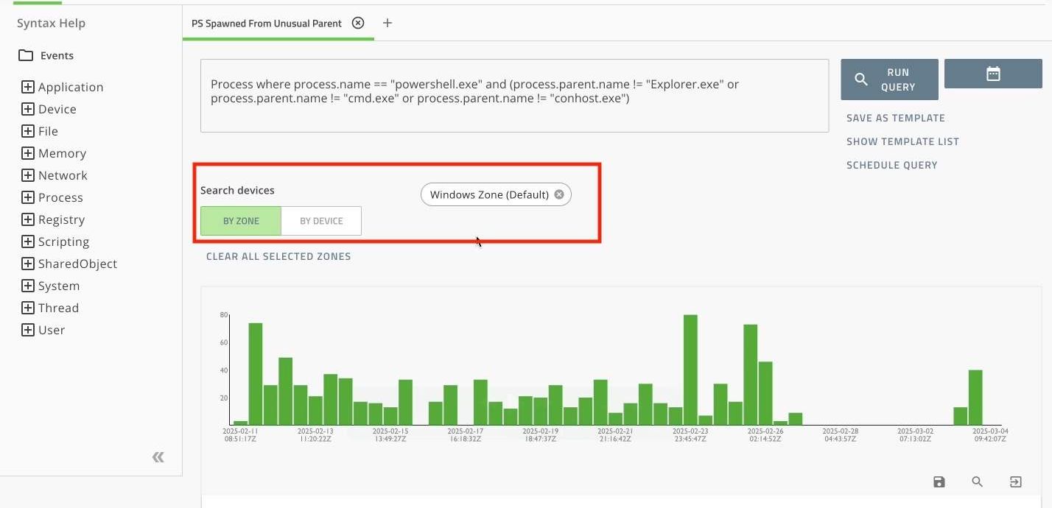The height and width of the screenshot is (508, 1052).
Task: Click CLEAR ALL SELECTED ZONES
Action: pyautogui.click(x=278, y=256)
